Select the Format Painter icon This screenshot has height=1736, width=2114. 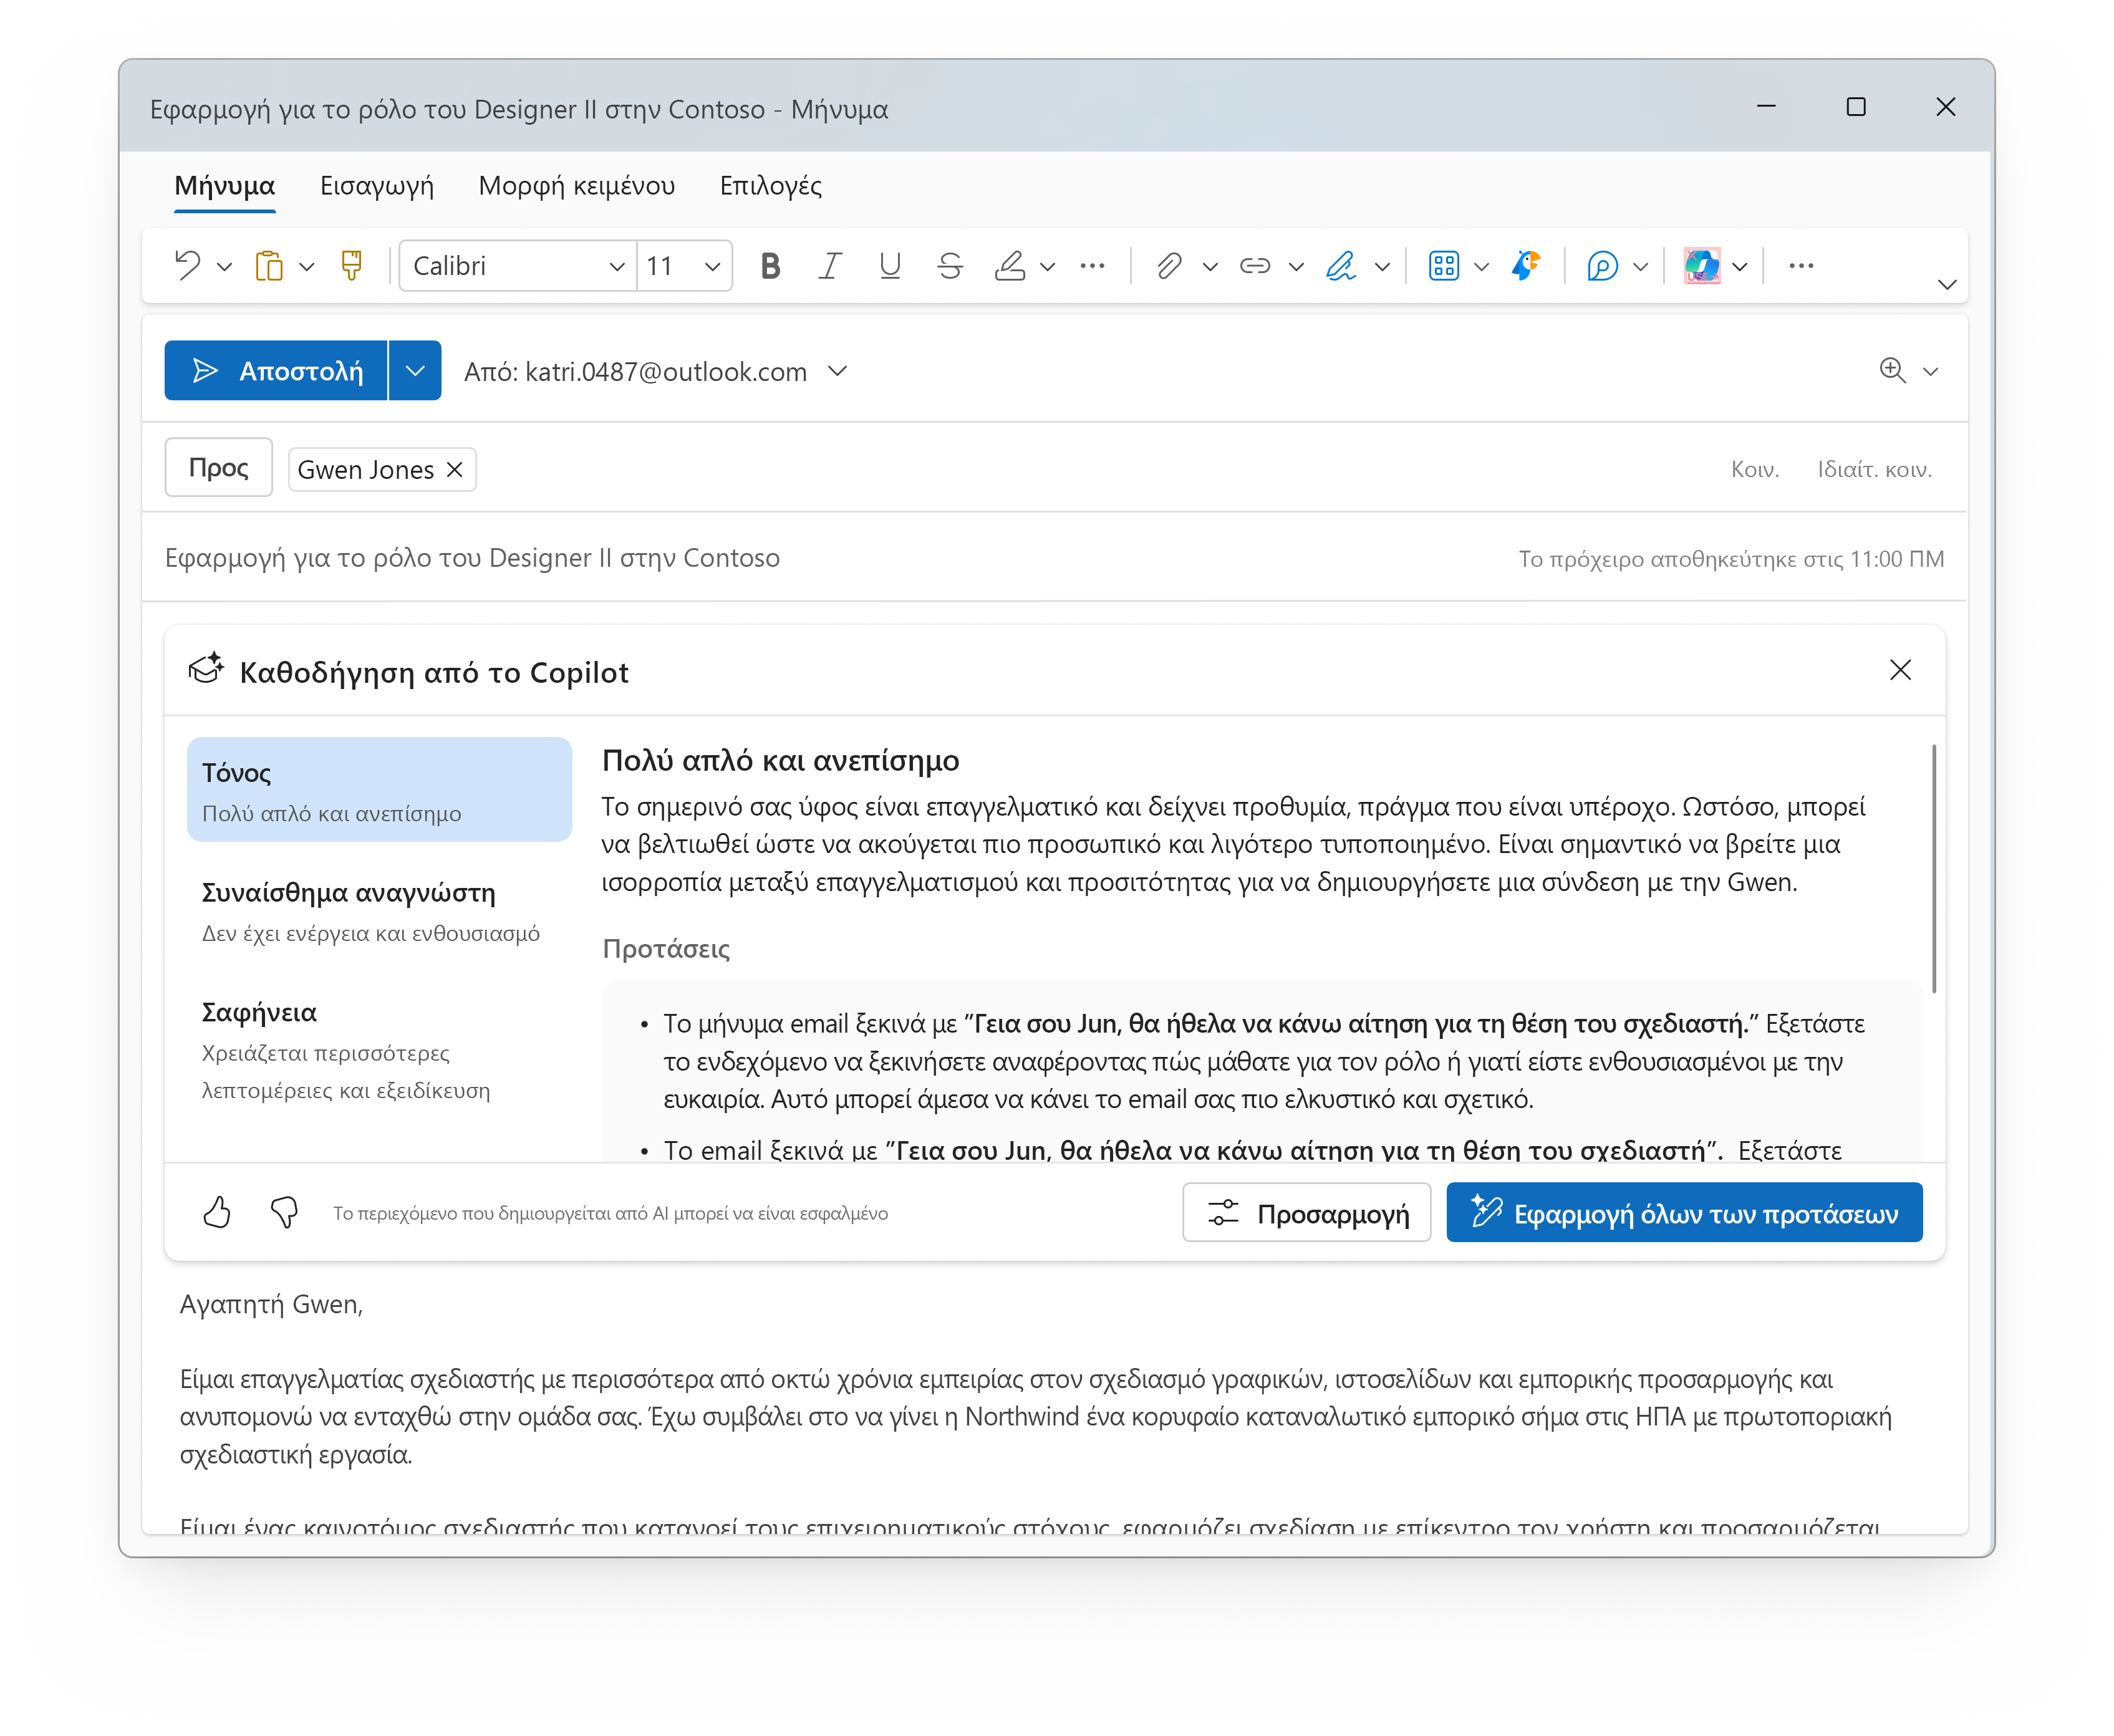point(352,266)
